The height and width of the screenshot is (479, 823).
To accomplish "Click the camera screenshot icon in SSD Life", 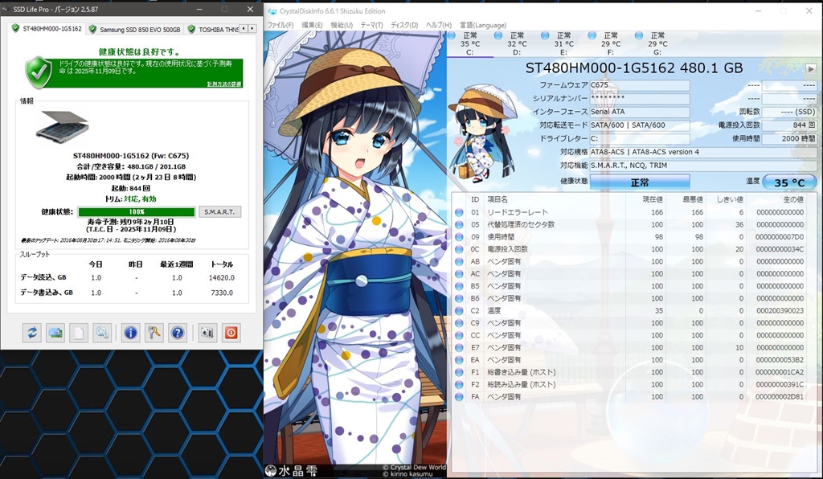I will 208,333.
